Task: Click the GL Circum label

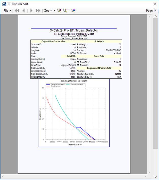Action: pyautogui.click(x=82, y=53)
